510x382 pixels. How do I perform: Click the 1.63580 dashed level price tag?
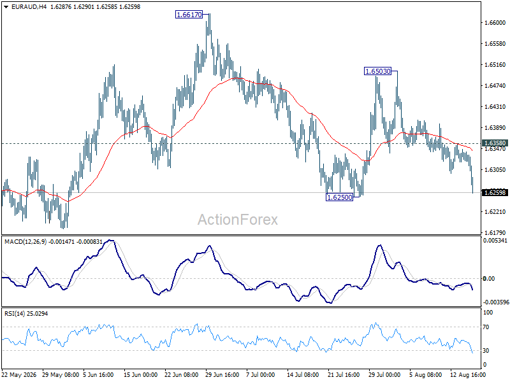[495, 143]
